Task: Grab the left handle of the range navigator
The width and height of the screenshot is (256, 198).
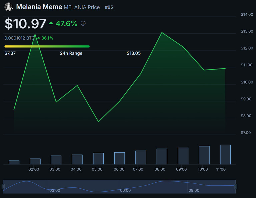Action: click(x=4, y=186)
